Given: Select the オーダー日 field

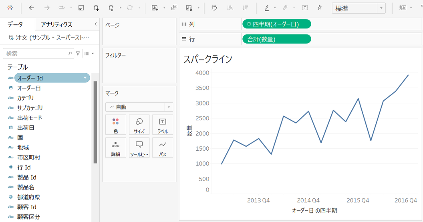Looking at the screenshot, I should 29,88.
